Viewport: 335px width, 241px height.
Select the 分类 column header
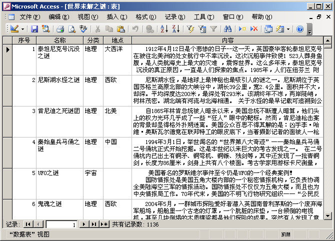[93, 40]
